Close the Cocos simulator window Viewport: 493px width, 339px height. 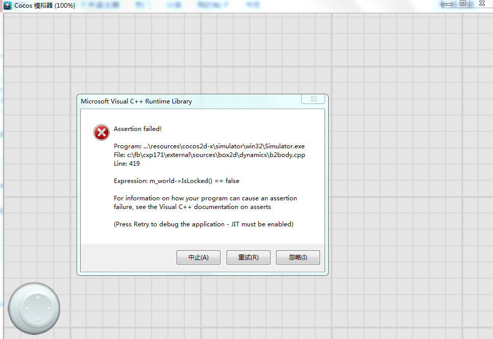(x=482, y=4)
